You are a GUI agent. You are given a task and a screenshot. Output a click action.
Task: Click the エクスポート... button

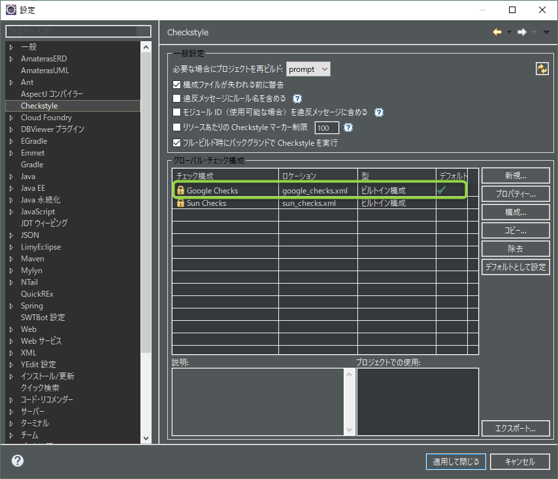(x=516, y=429)
